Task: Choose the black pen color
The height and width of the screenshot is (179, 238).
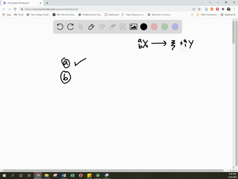Action: coord(144,27)
